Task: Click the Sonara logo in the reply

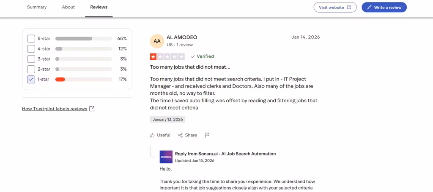Action: (x=166, y=157)
